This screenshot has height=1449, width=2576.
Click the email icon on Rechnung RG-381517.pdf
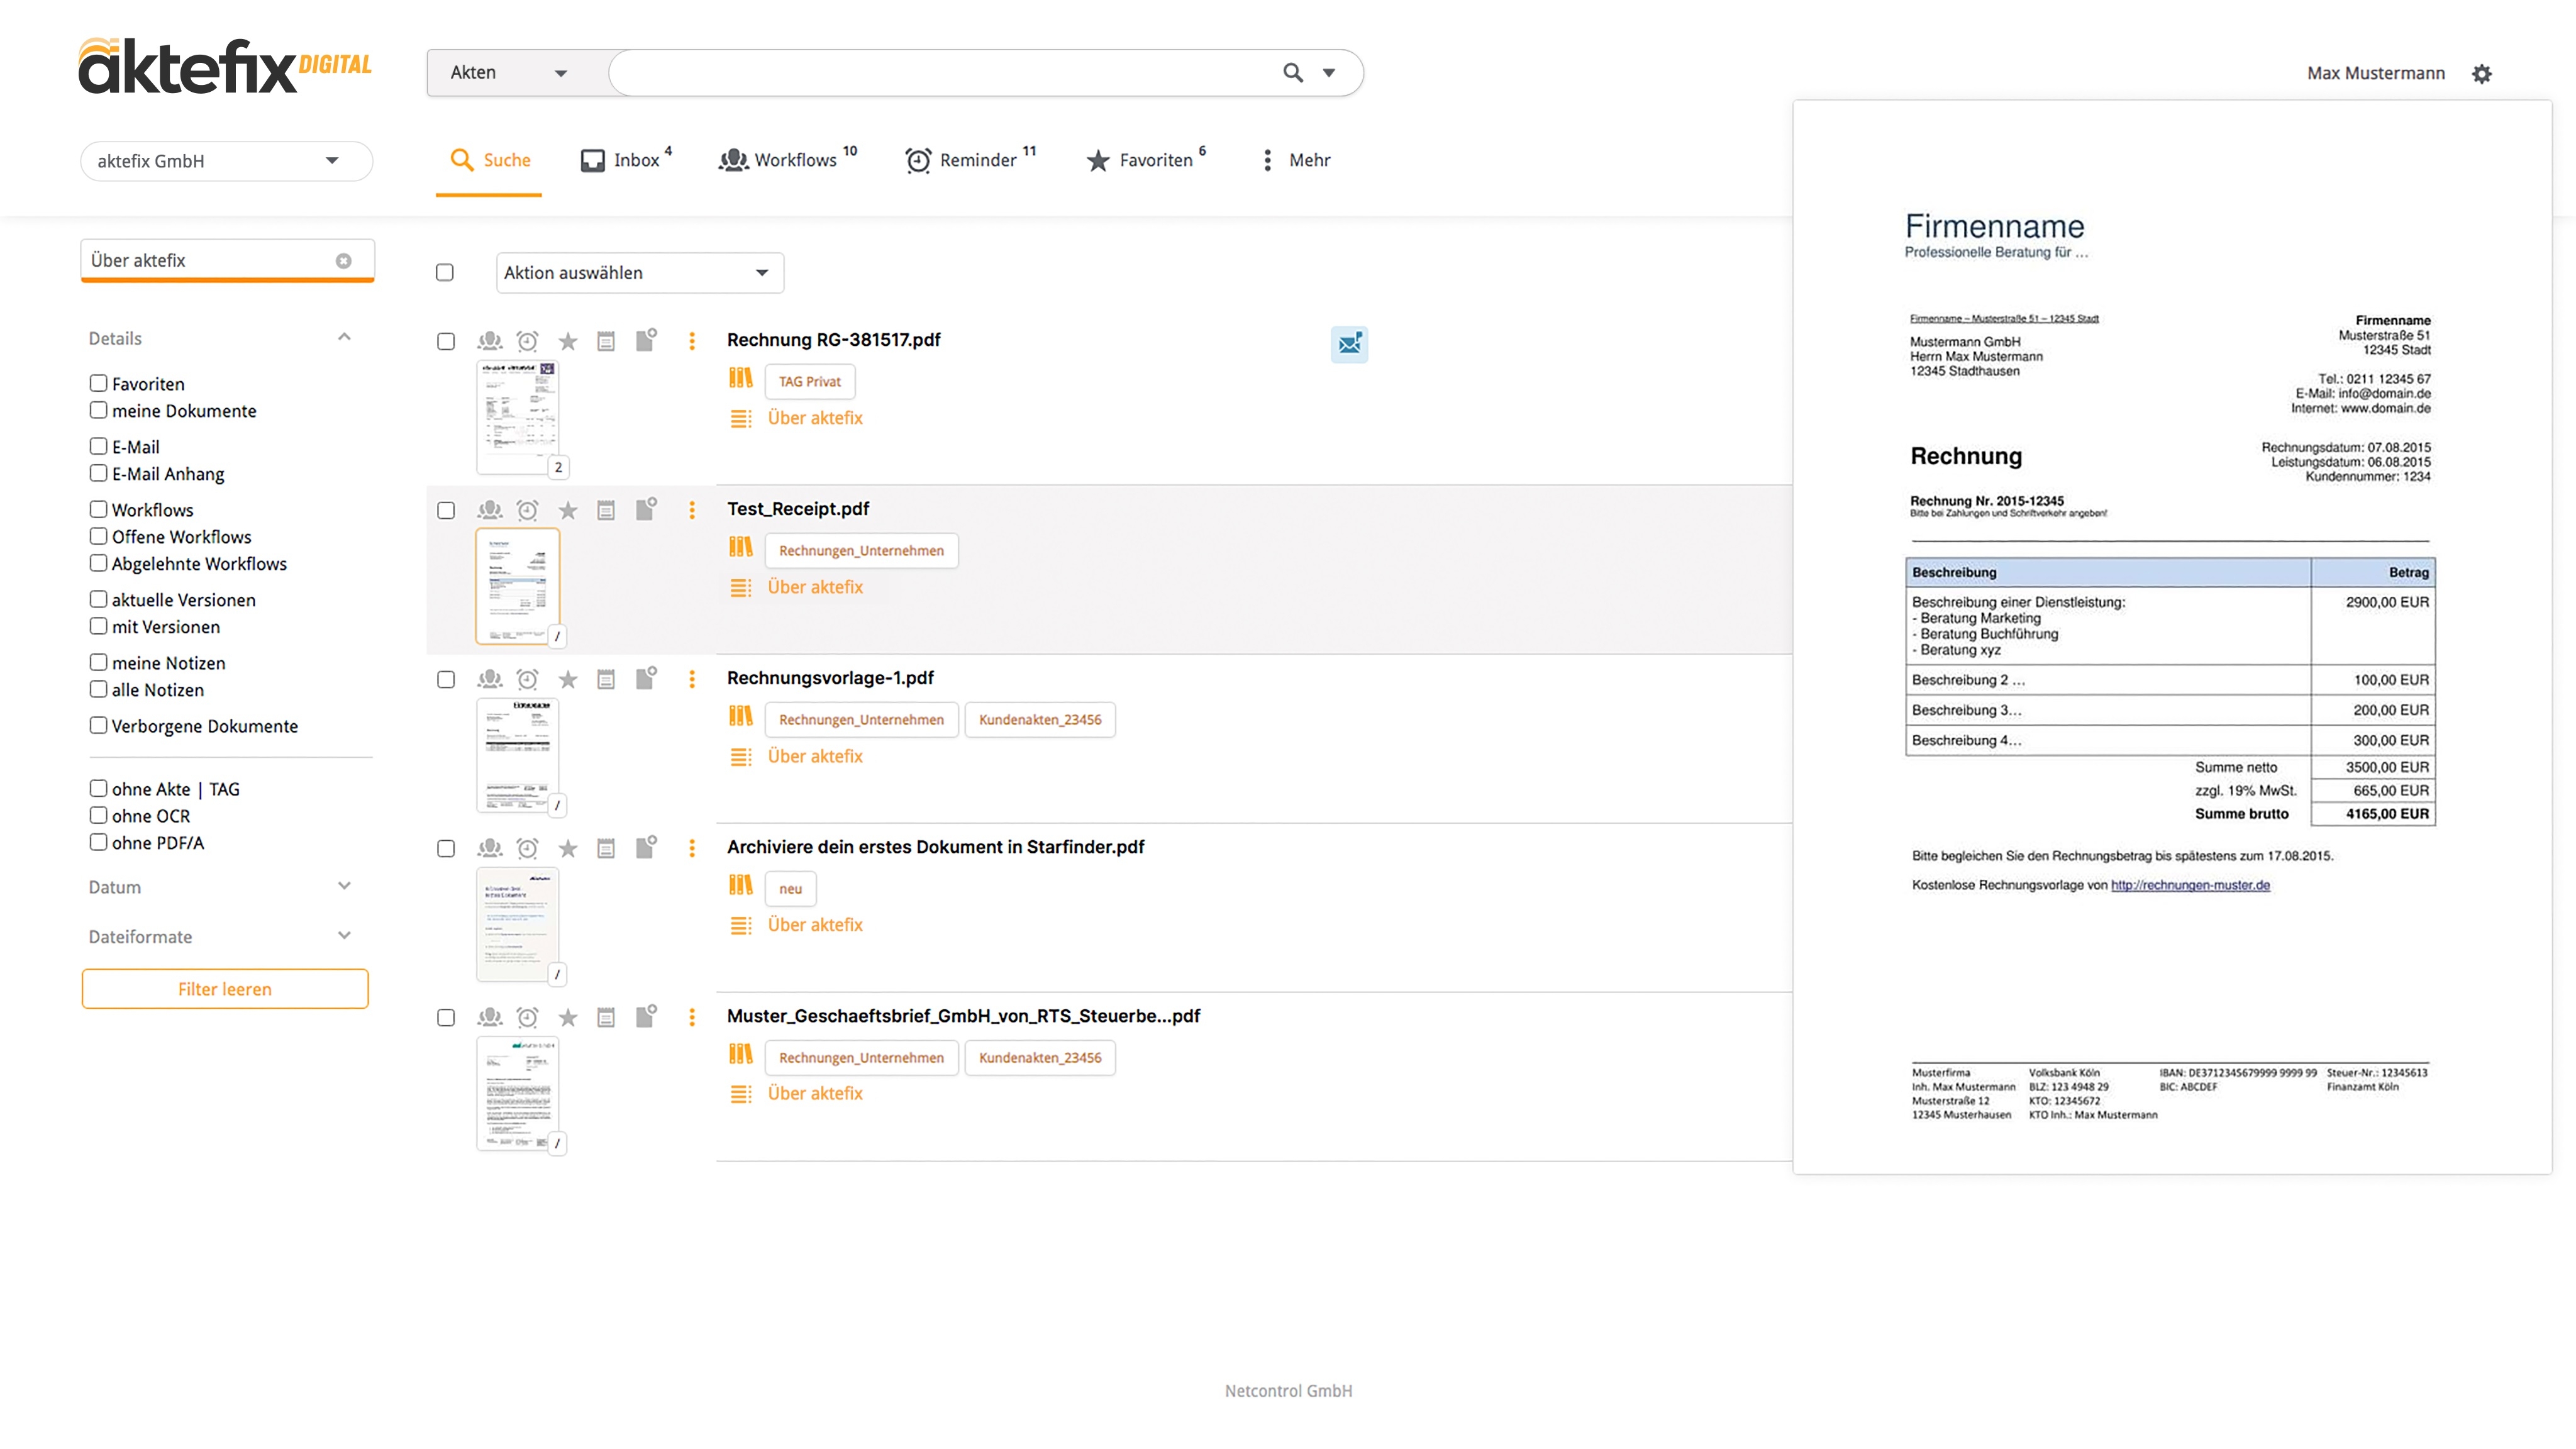coord(1349,344)
